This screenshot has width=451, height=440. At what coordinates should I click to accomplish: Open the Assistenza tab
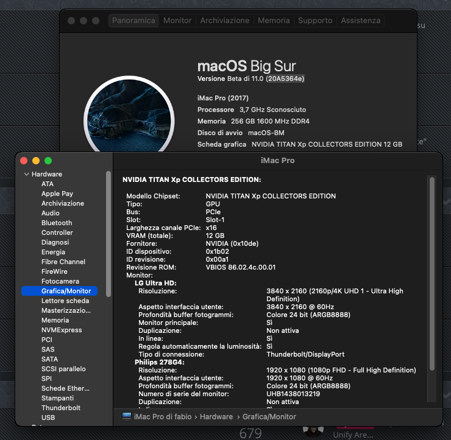click(x=360, y=21)
